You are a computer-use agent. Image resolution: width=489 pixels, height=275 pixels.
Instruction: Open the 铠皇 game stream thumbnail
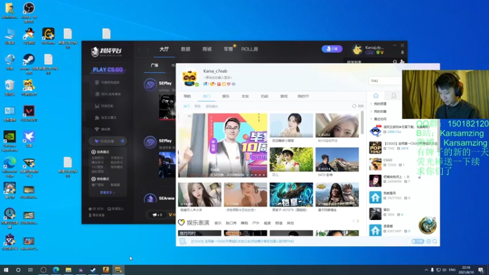tap(292, 194)
